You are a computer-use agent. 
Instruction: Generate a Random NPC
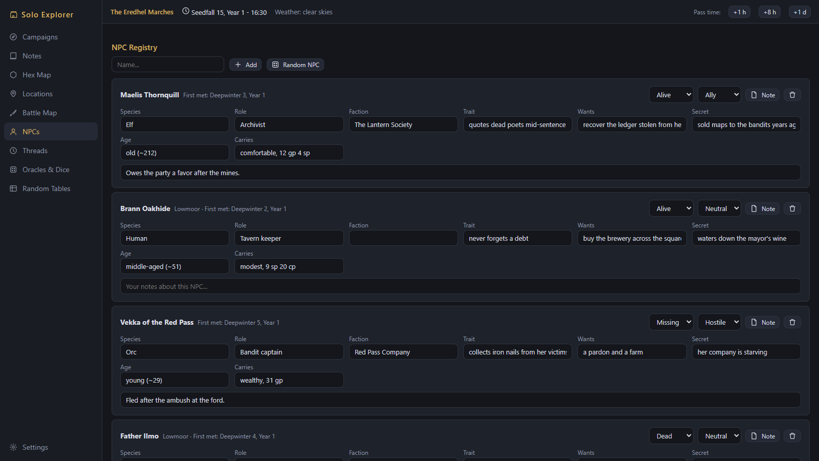[295, 65]
